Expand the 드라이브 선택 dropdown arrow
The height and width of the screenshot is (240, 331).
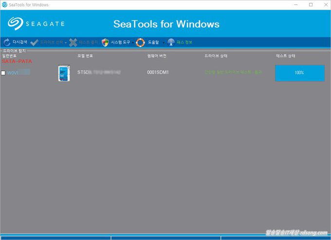66,43
